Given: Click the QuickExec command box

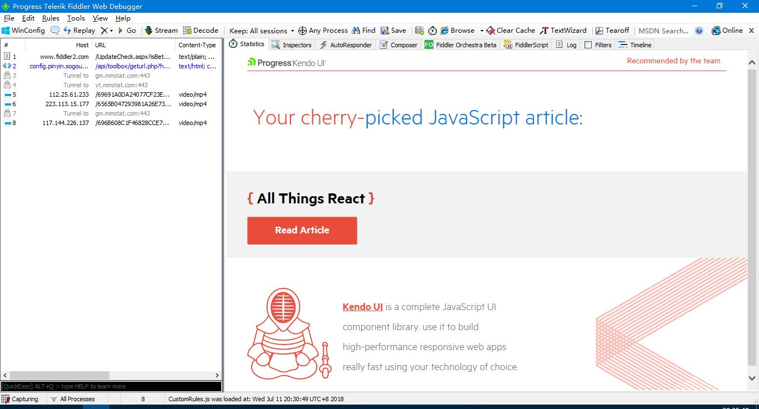Looking at the screenshot, I should pyautogui.click(x=111, y=386).
